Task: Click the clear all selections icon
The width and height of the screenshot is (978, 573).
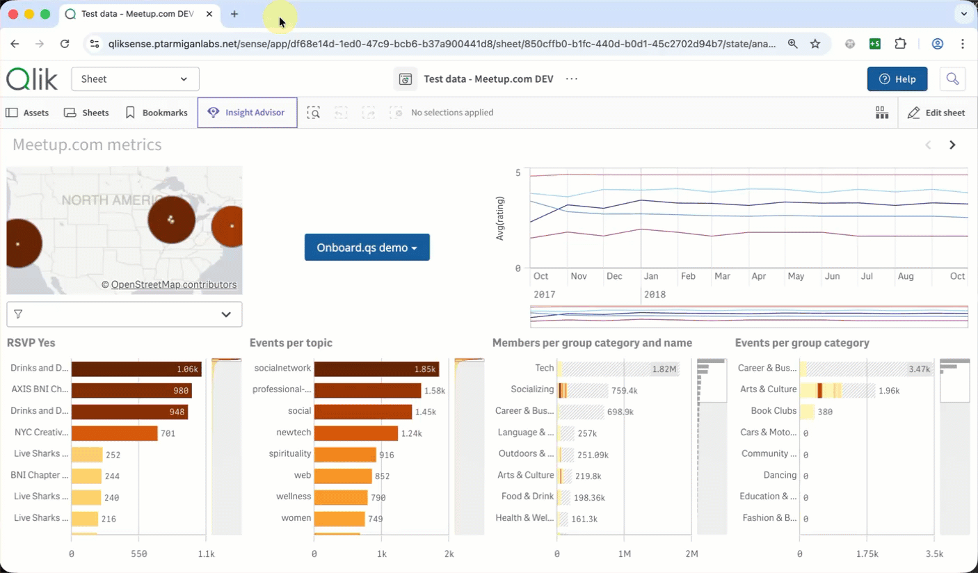Action: pos(396,113)
